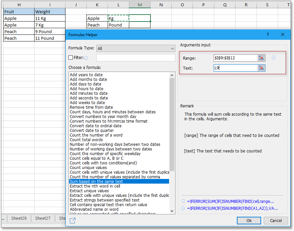
Task: Open the Formula Type dropdown
Action: (x=136, y=48)
